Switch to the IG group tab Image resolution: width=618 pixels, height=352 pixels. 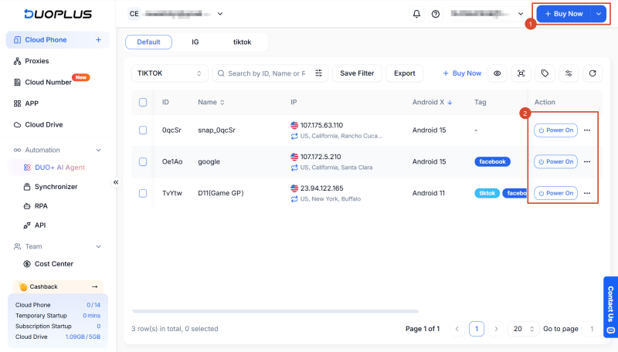click(x=195, y=42)
